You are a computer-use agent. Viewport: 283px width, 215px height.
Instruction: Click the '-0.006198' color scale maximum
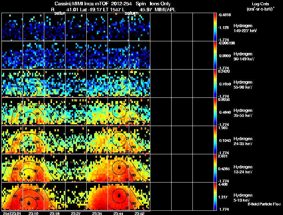click(x=226, y=43)
